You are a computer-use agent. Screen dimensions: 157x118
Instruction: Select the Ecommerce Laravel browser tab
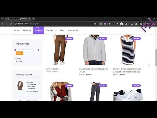point(18,19)
